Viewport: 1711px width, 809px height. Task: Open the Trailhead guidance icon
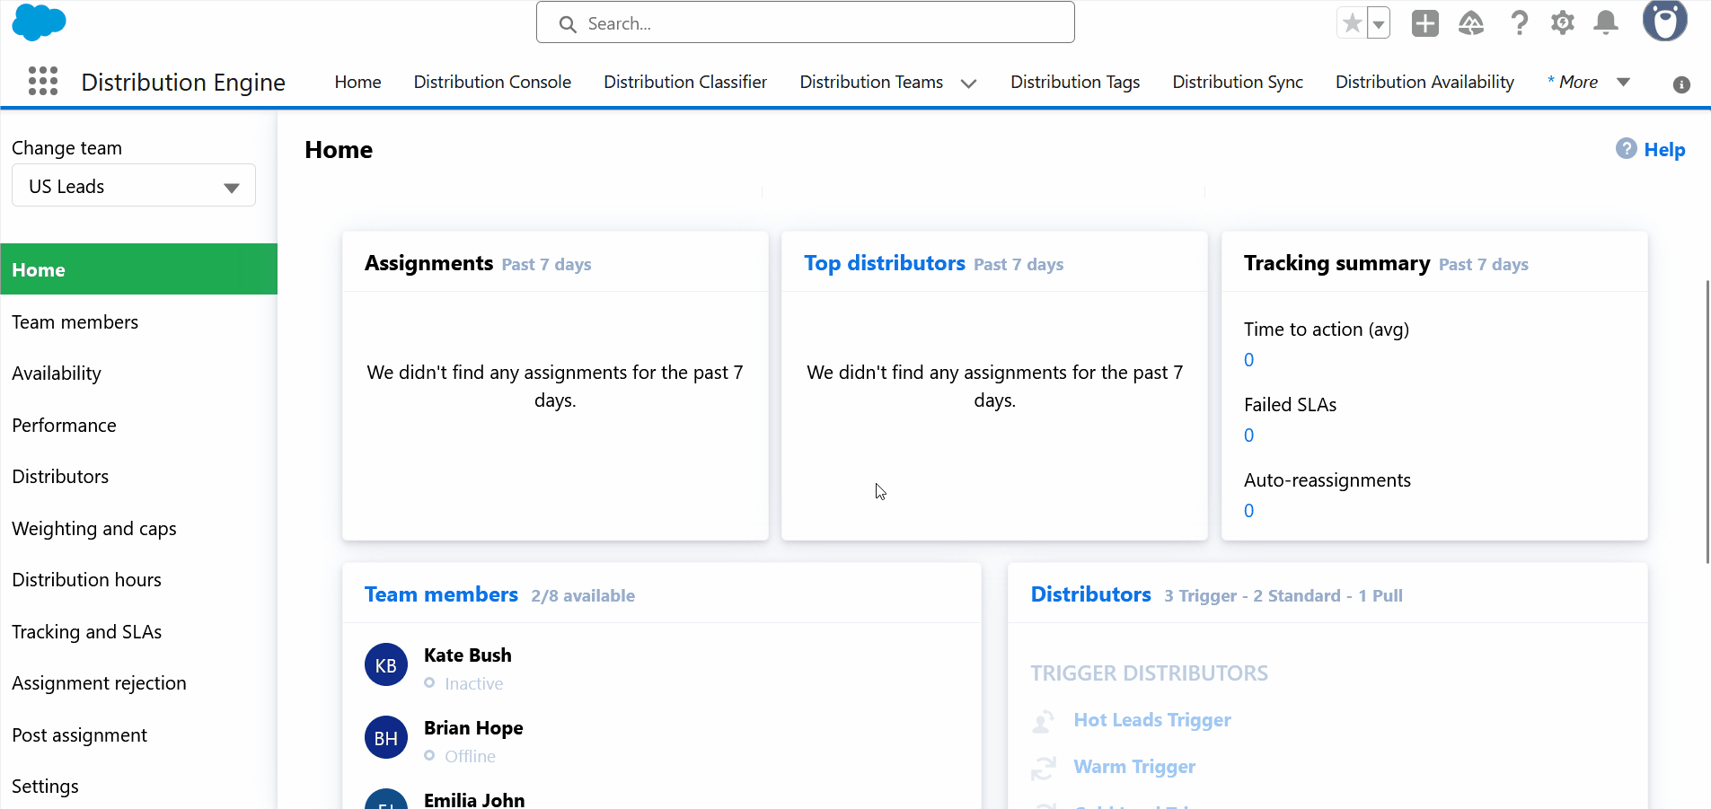1471,23
